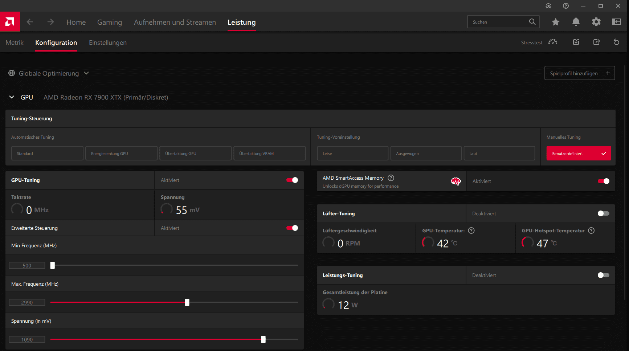The width and height of the screenshot is (629, 351).
Task: Enable the Leistungs-Tuning toggle
Action: coord(604,275)
